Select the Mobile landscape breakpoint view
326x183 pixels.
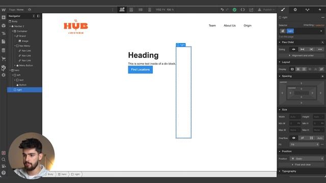point(141,10)
